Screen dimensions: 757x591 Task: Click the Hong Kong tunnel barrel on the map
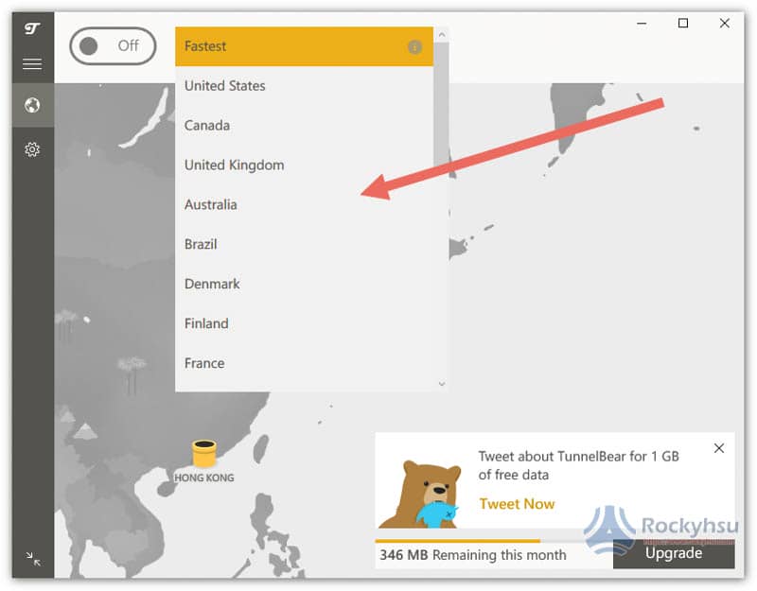pos(203,453)
